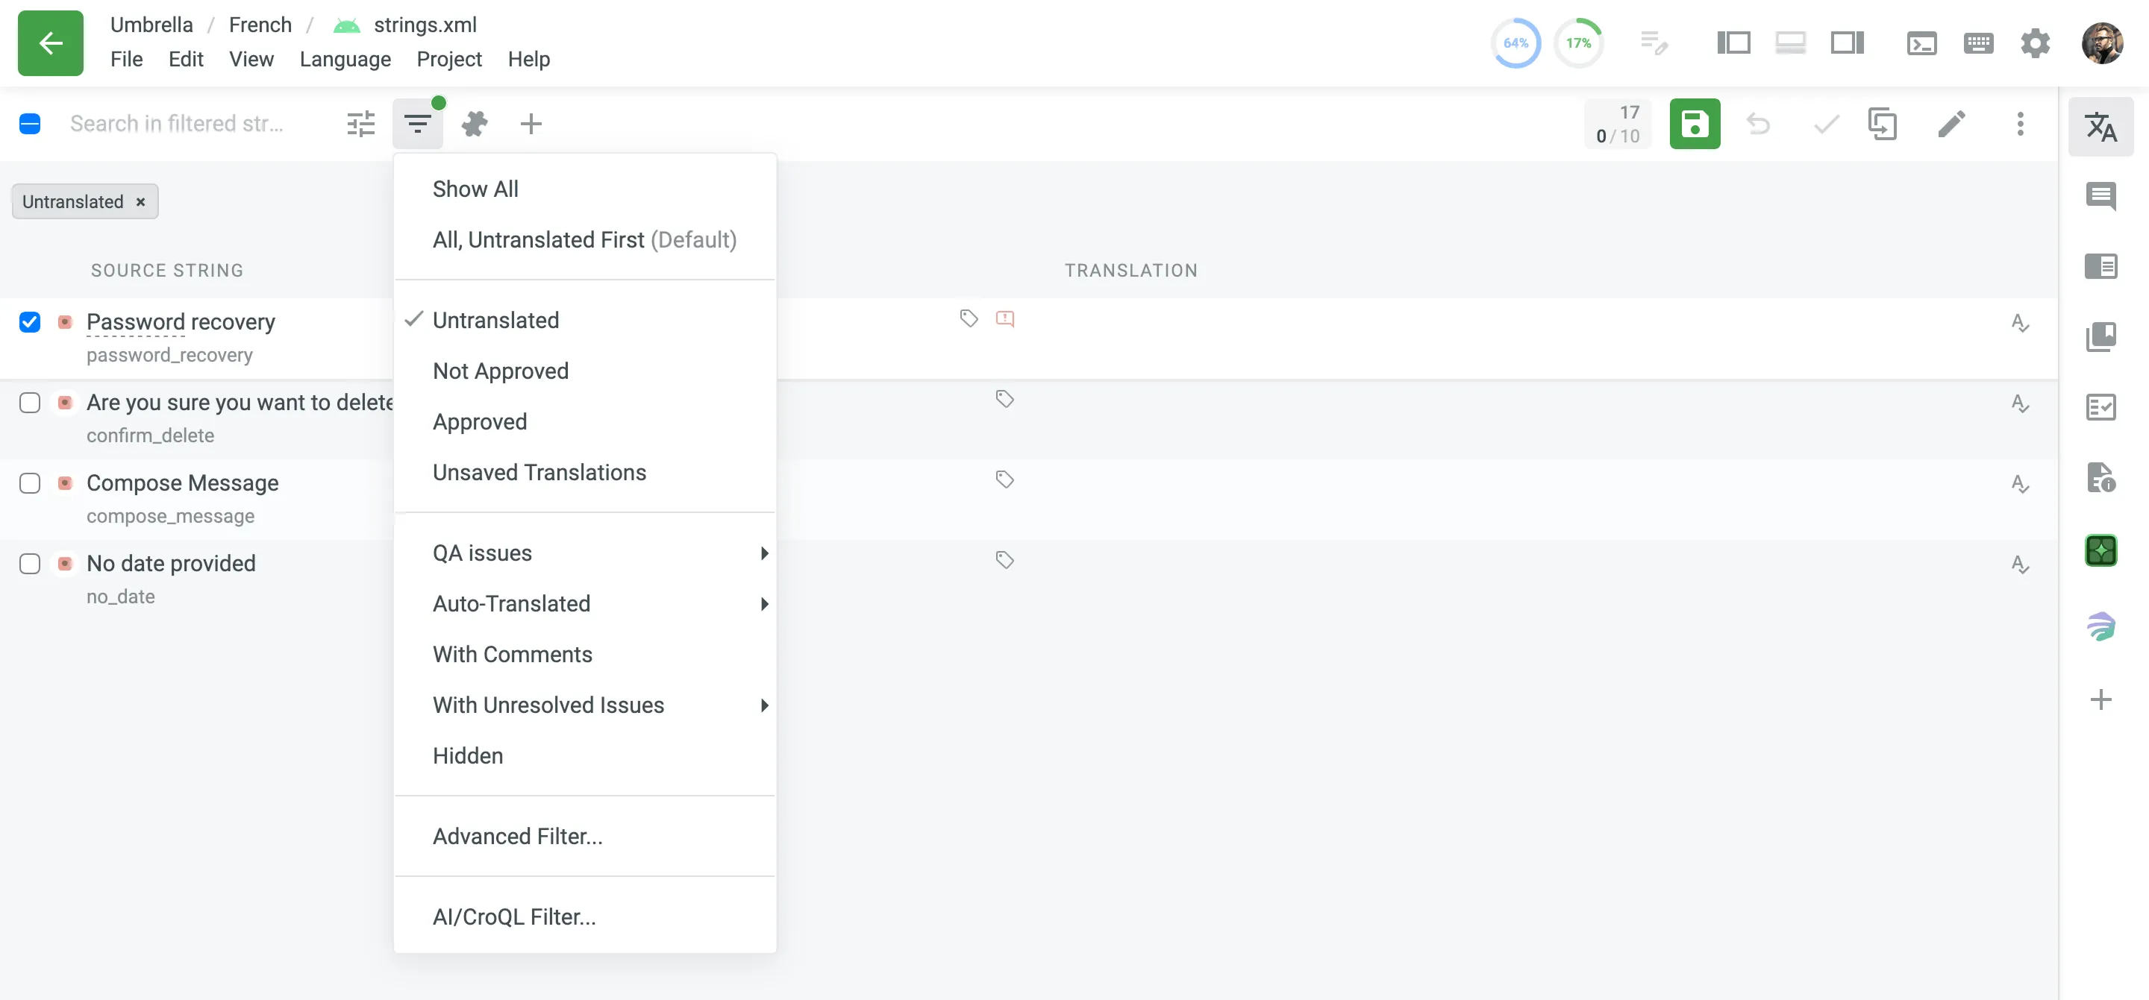Click the 17% approval progress circle
Screen dimensions: 2149x1000
pos(1578,43)
